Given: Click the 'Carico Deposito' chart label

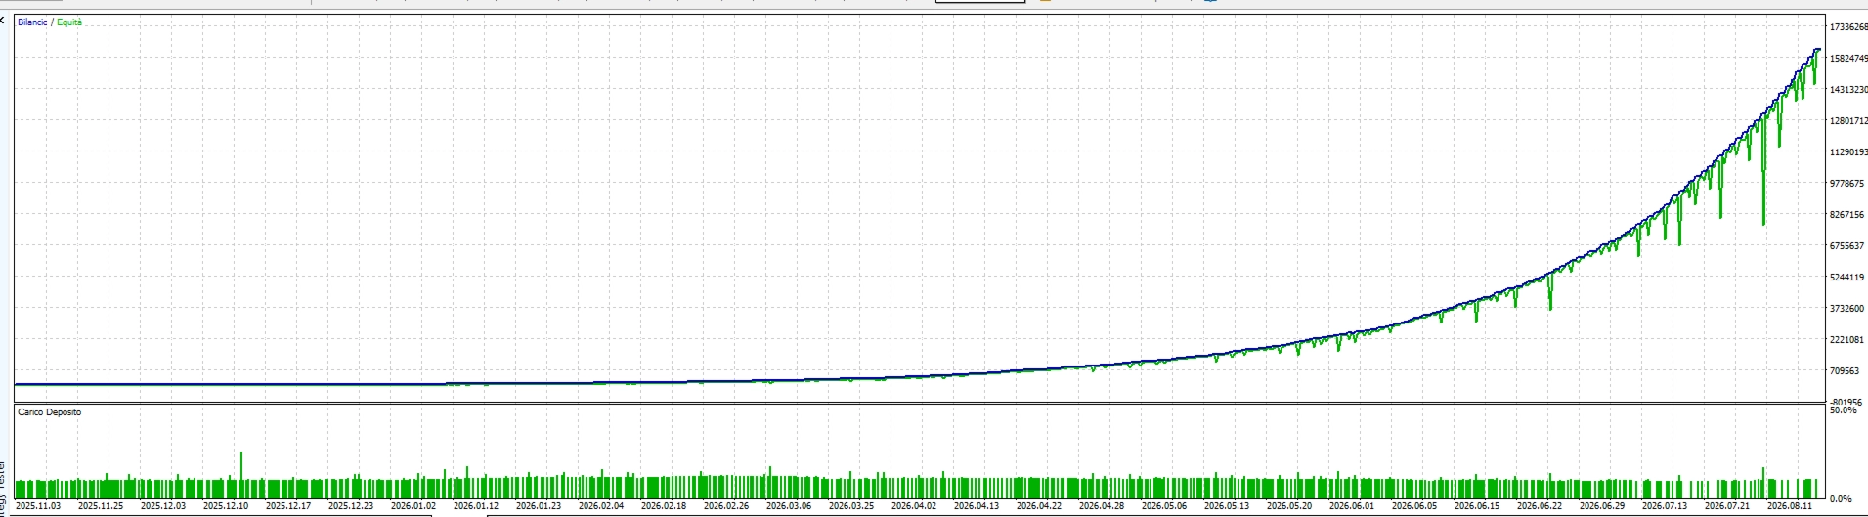Looking at the screenshot, I should click(x=50, y=412).
